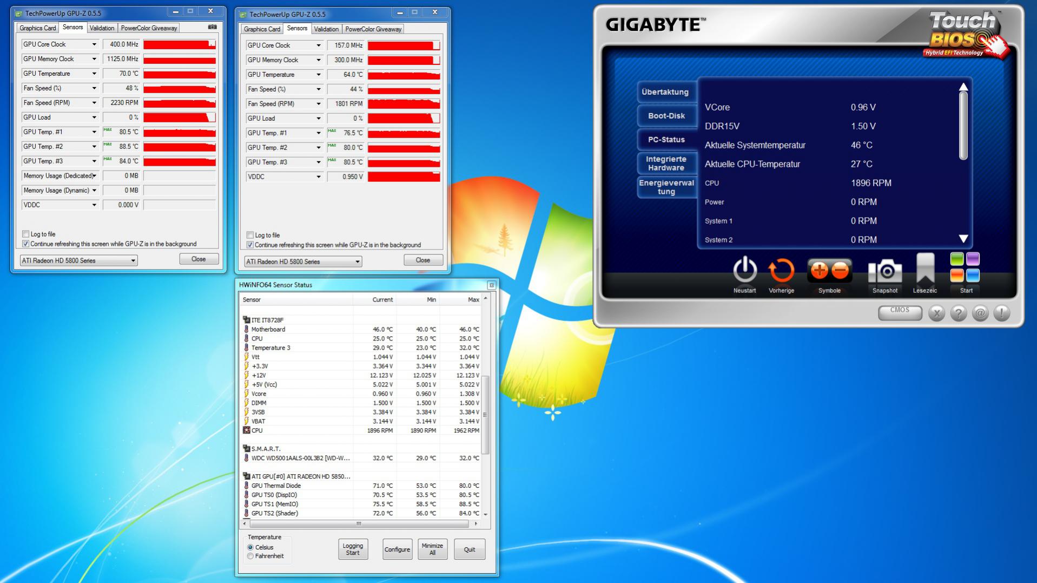Image resolution: width=1037 pixels, height=583 pixels.
Task: Click the CPU fan icon on the 1896 RPM row
Action: [247, 430]
